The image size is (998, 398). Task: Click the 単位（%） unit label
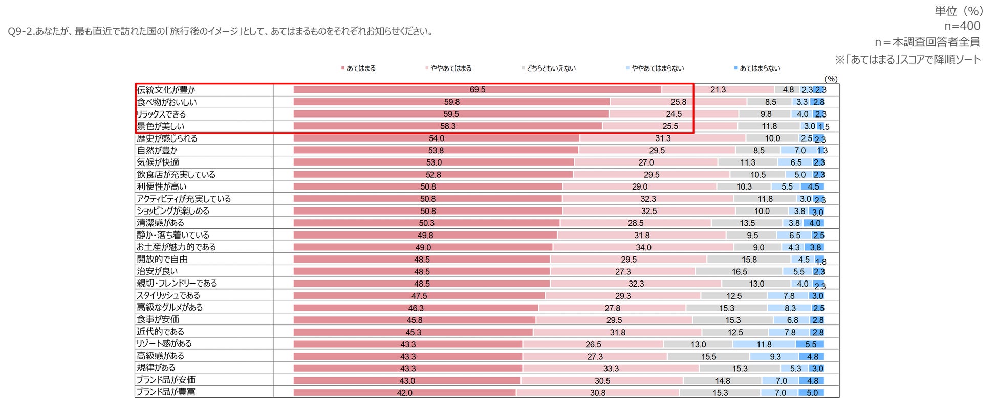[959, 11]
